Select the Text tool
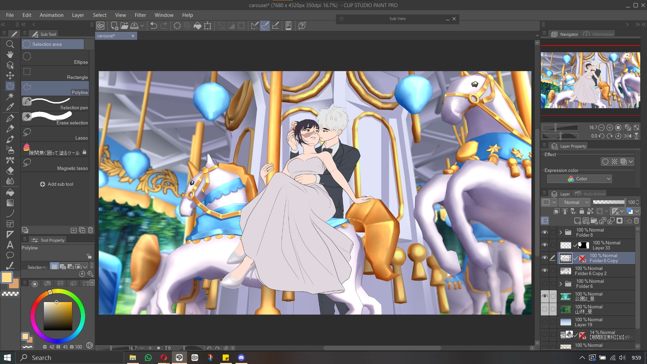The width and height of the screenshot is (647, 364). (10, 245)
